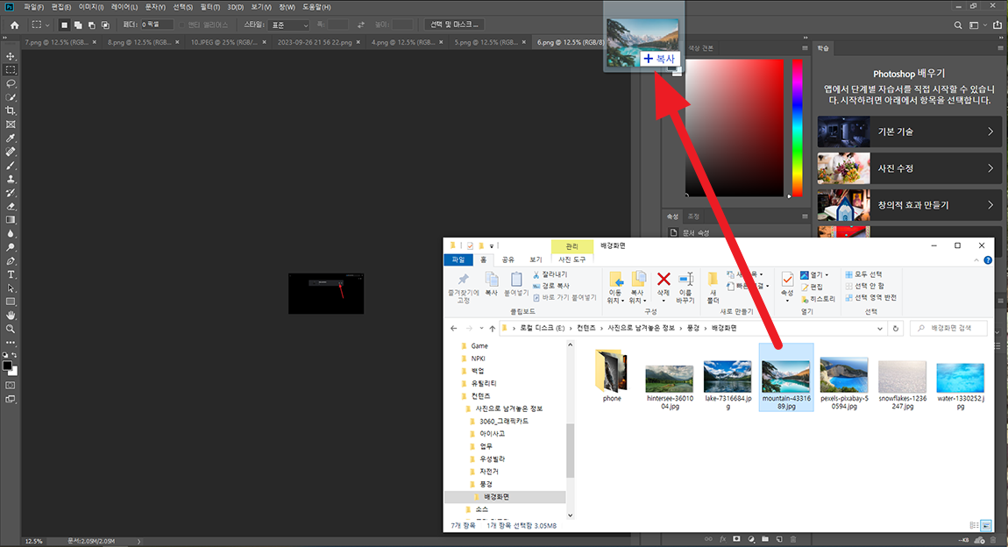
Task: Select the Lasso tool
Action: coord(11,83)
